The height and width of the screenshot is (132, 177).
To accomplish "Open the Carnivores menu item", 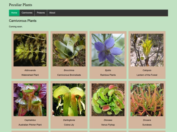I will point(27,13).
